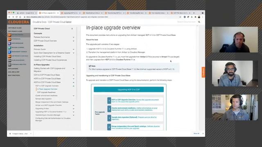Open Installing CDP Private Cloud Base link
The width and height of the screenshot is (262, 147).
click(47, 56)
